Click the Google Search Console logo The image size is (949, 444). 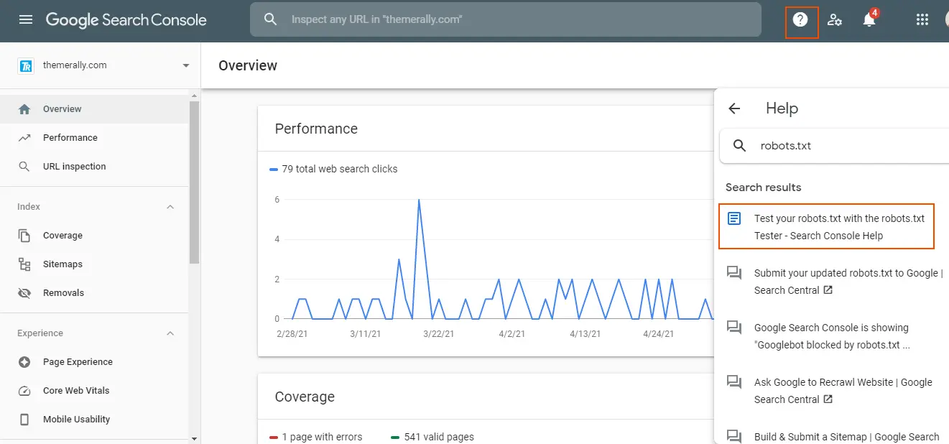126,19
